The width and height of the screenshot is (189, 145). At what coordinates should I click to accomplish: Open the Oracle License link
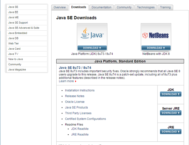pos(75,102)
